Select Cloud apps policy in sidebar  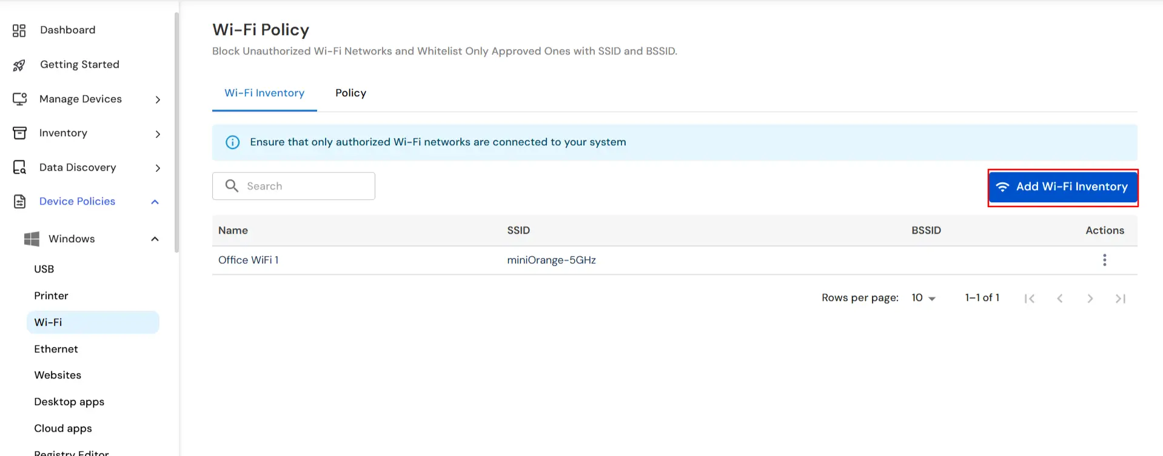(63, 428)
